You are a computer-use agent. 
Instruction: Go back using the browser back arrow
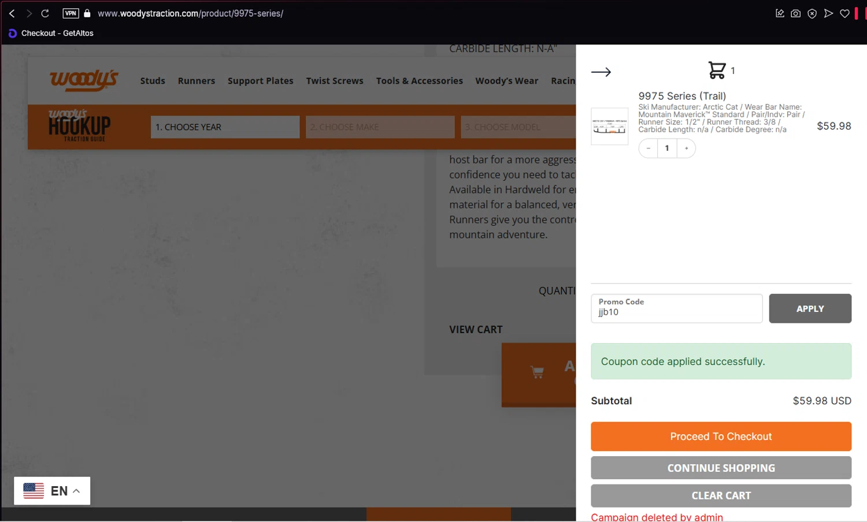coord(12,13)
